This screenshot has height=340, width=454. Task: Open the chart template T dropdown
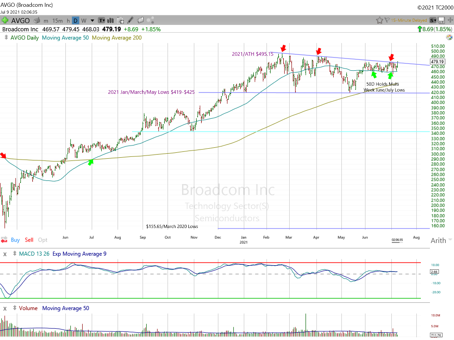point(102,20)
